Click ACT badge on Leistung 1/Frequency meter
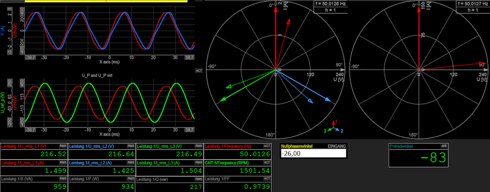This screenshot has width=490, height=192. click(x=267, y=146)
